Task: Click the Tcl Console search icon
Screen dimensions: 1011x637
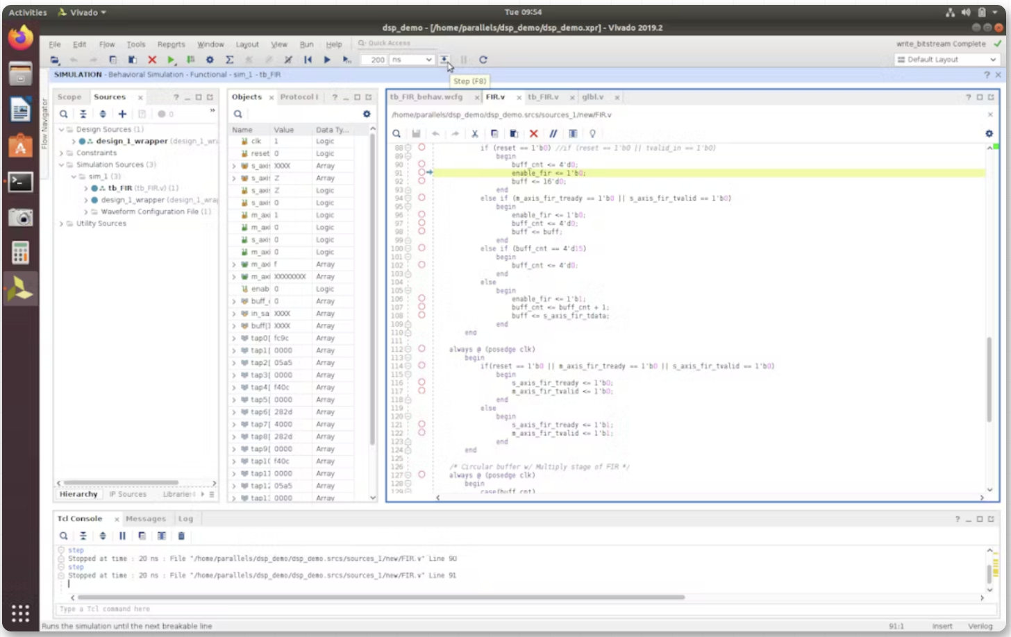Action: click(x=63, y=536)
